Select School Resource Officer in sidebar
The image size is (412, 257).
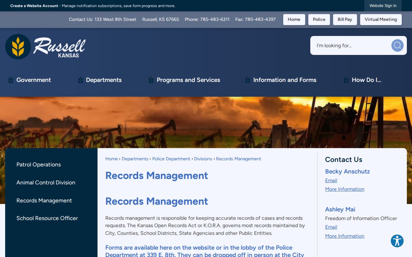47,218
